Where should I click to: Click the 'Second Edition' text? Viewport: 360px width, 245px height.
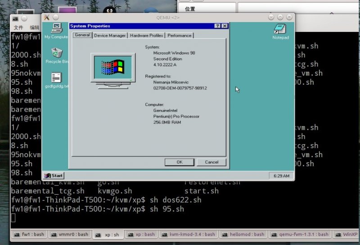[x=167, y=59]
